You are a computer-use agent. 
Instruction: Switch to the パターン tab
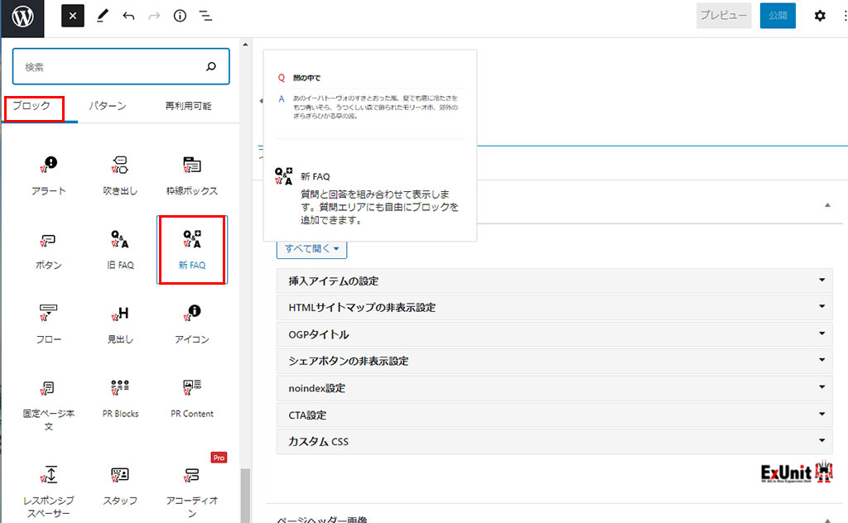click(108, 106)
